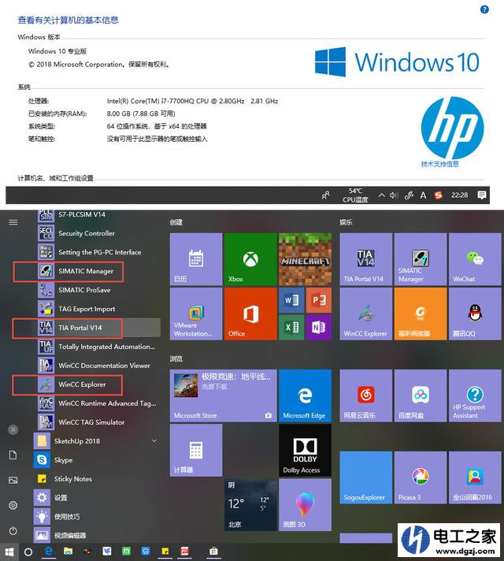Open the TIA Portal V14 tile
The height and width of the screenshot is (561, 504).
pos(366,259)
